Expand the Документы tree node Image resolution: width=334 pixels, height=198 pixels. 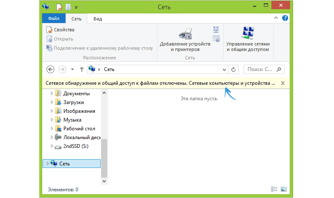click(x=52, y=94)
